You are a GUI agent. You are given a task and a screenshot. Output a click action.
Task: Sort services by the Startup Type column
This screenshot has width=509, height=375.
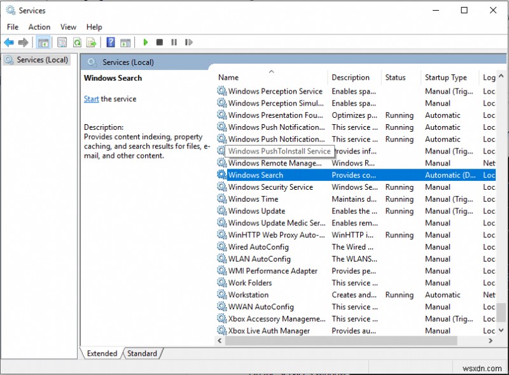pyautogui.click(x=445, y=77)
